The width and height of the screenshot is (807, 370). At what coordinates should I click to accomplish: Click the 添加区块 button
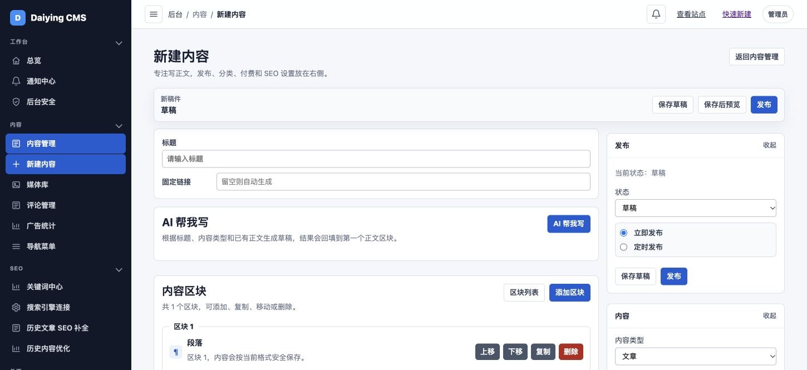tap(570, 293)
